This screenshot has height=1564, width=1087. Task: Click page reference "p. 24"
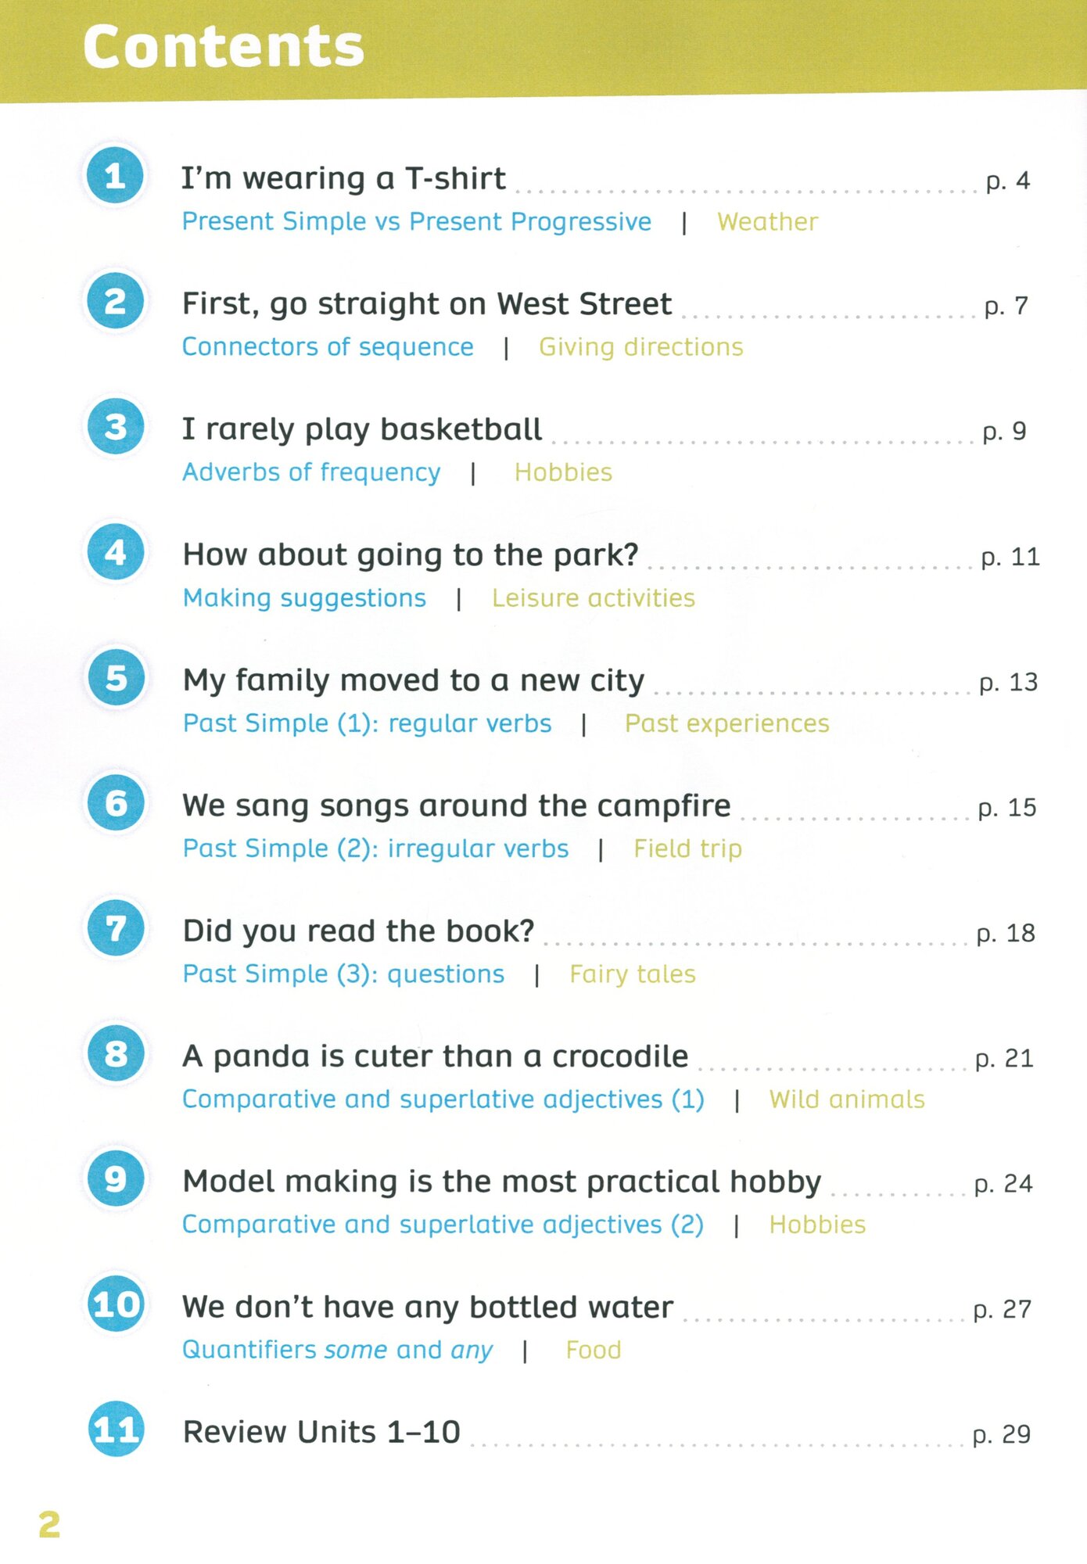[x=1003, y=1184]
